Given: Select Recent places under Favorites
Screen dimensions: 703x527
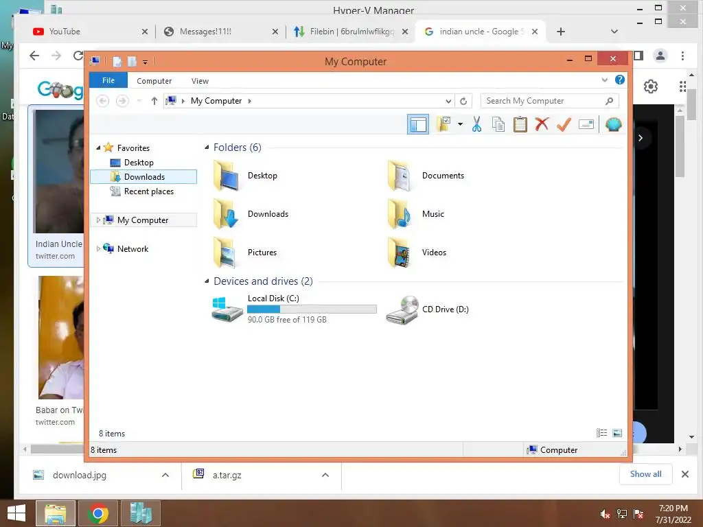Looking at the screenshot, I should tap(142, 191).
